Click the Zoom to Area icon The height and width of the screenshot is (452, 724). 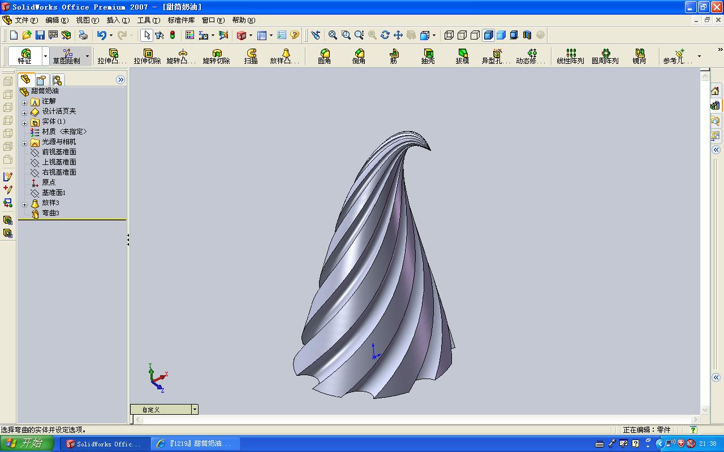[x=346, y=35]
